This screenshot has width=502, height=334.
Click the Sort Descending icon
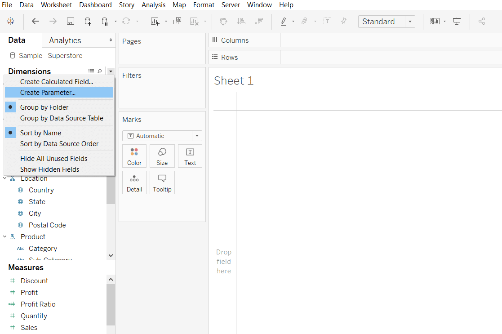point(259,21)
